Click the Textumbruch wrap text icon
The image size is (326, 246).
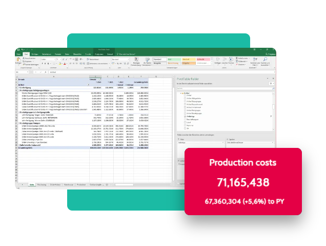tap(88, 60)
